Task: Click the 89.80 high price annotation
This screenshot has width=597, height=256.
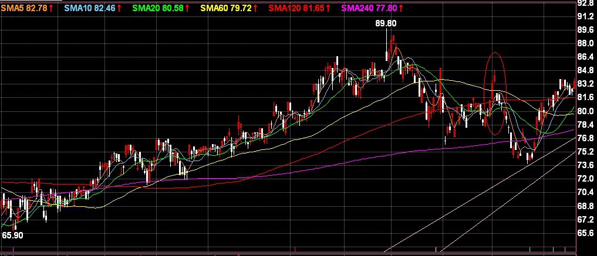Action: coord(386,23)
